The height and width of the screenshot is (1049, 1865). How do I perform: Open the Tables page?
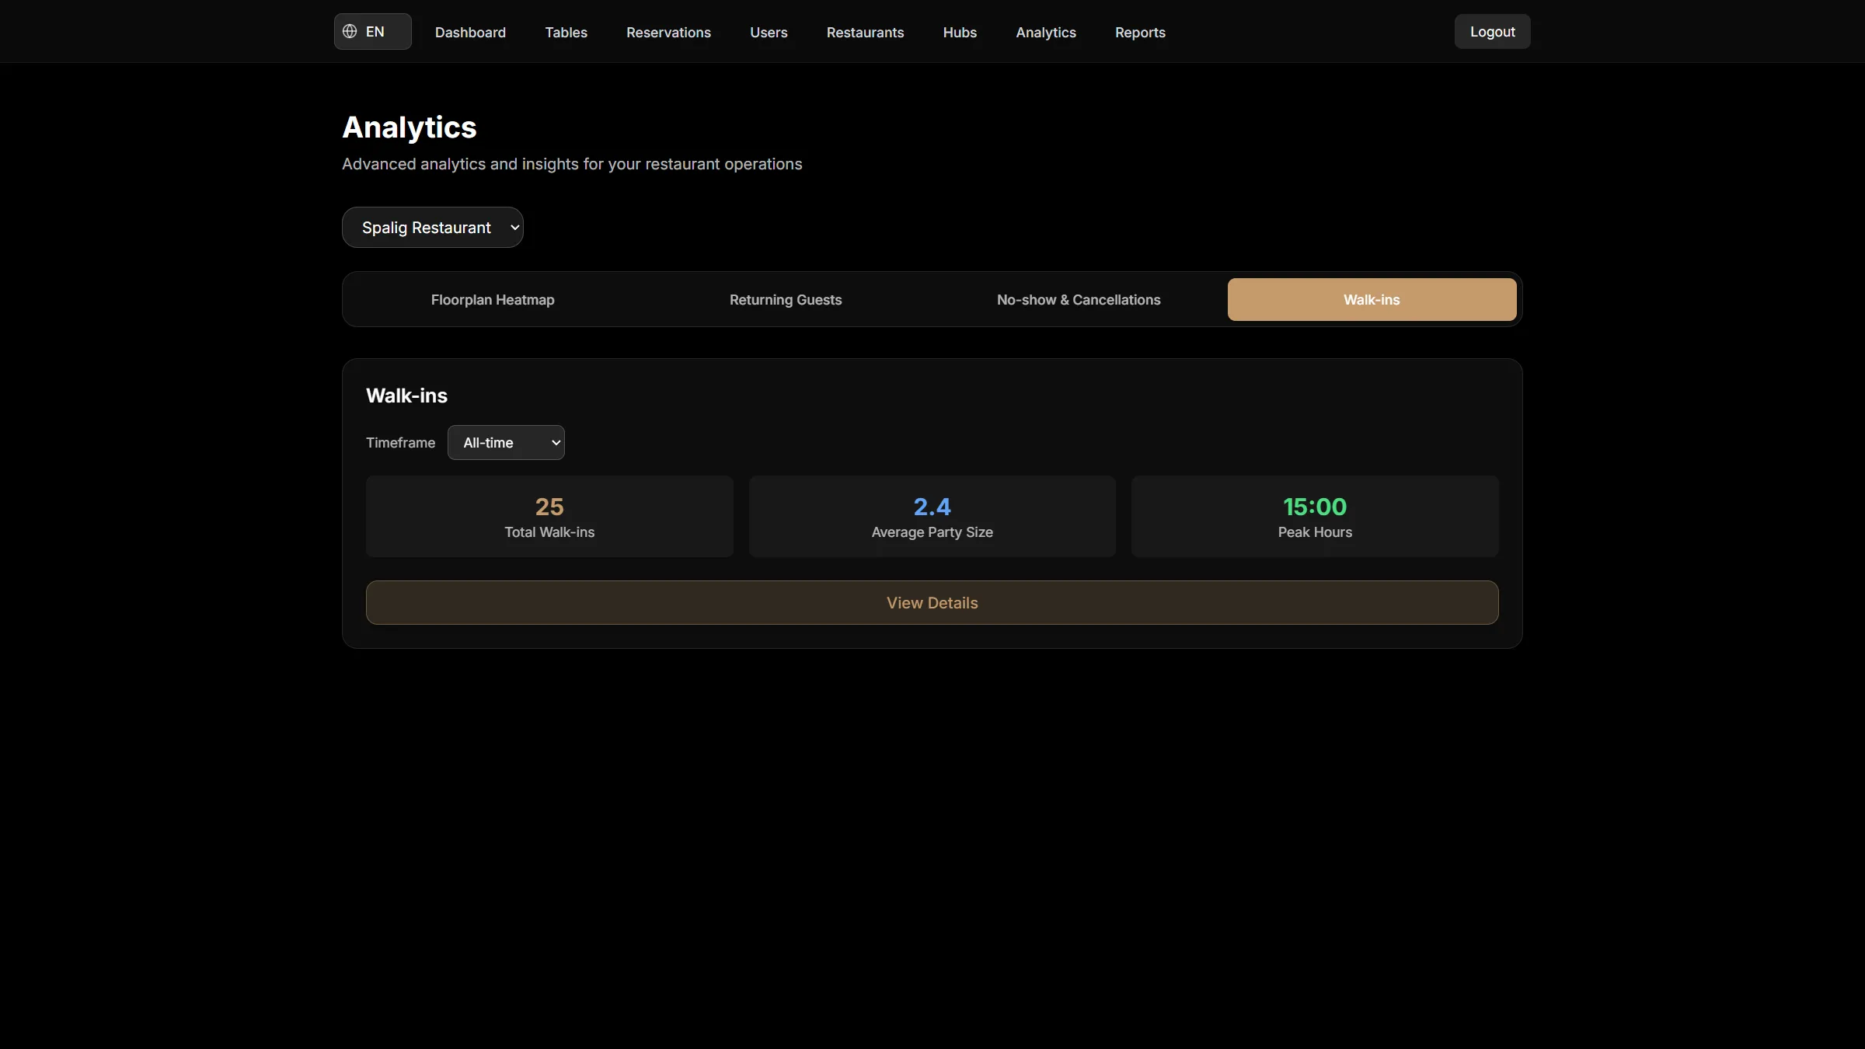[x=566, y=33]
